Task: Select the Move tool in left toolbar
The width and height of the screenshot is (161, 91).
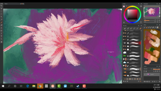Action: pos(2,6)
